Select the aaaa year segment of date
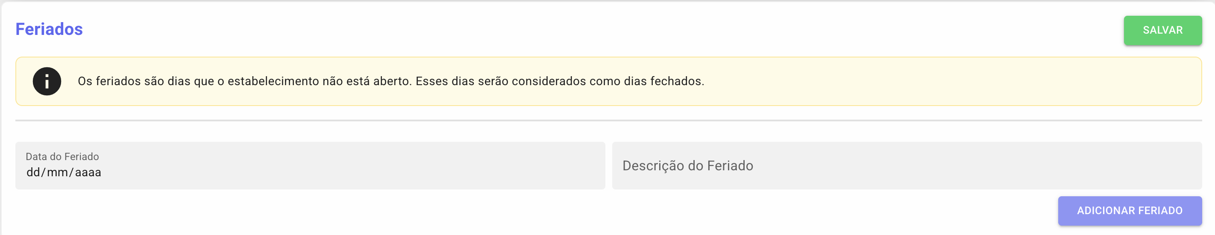The height and width of the screenshot is (235, 1215). click(88, 172)
